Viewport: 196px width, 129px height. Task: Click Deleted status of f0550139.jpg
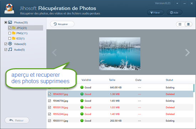pyautogui.click(x=170, y=107)
